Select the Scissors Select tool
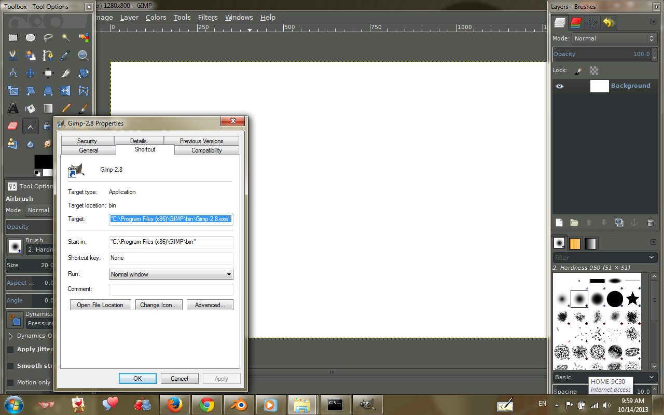Image resolution: width=664 pixels, height=415 pixels. click(13, 55)
